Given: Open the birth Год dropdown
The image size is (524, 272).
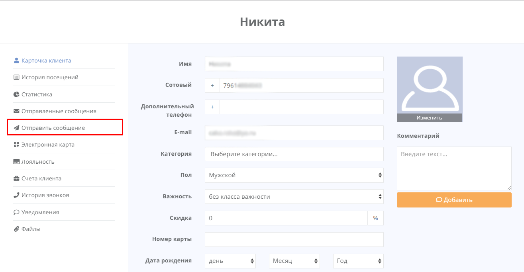Looking at the screenshot, I should click(358, 261).
